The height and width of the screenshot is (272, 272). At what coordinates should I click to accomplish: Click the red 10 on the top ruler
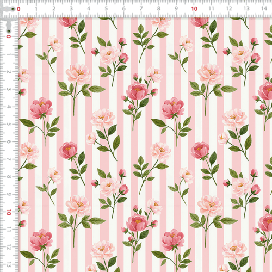point(194,9)
